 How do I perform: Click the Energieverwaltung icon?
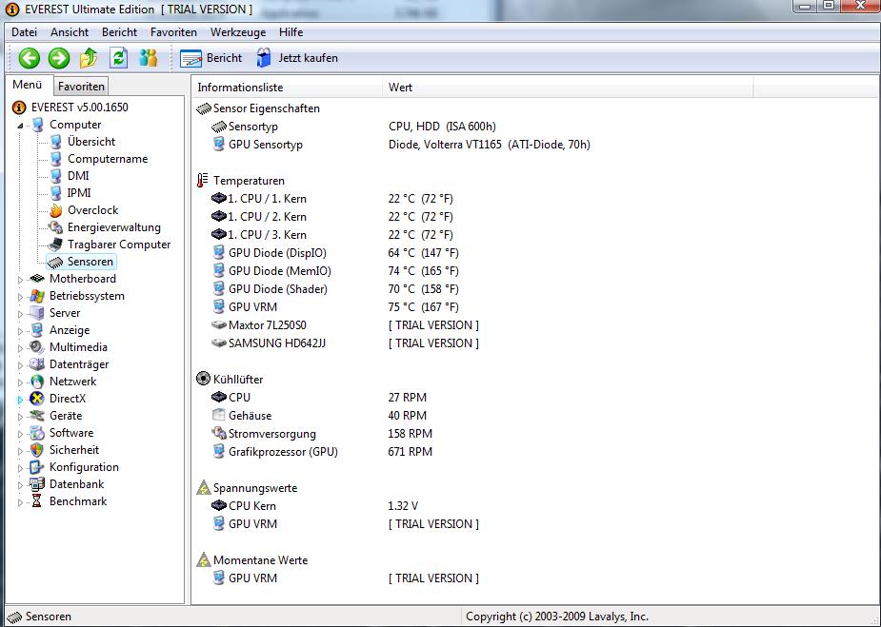tap(55, 227)
